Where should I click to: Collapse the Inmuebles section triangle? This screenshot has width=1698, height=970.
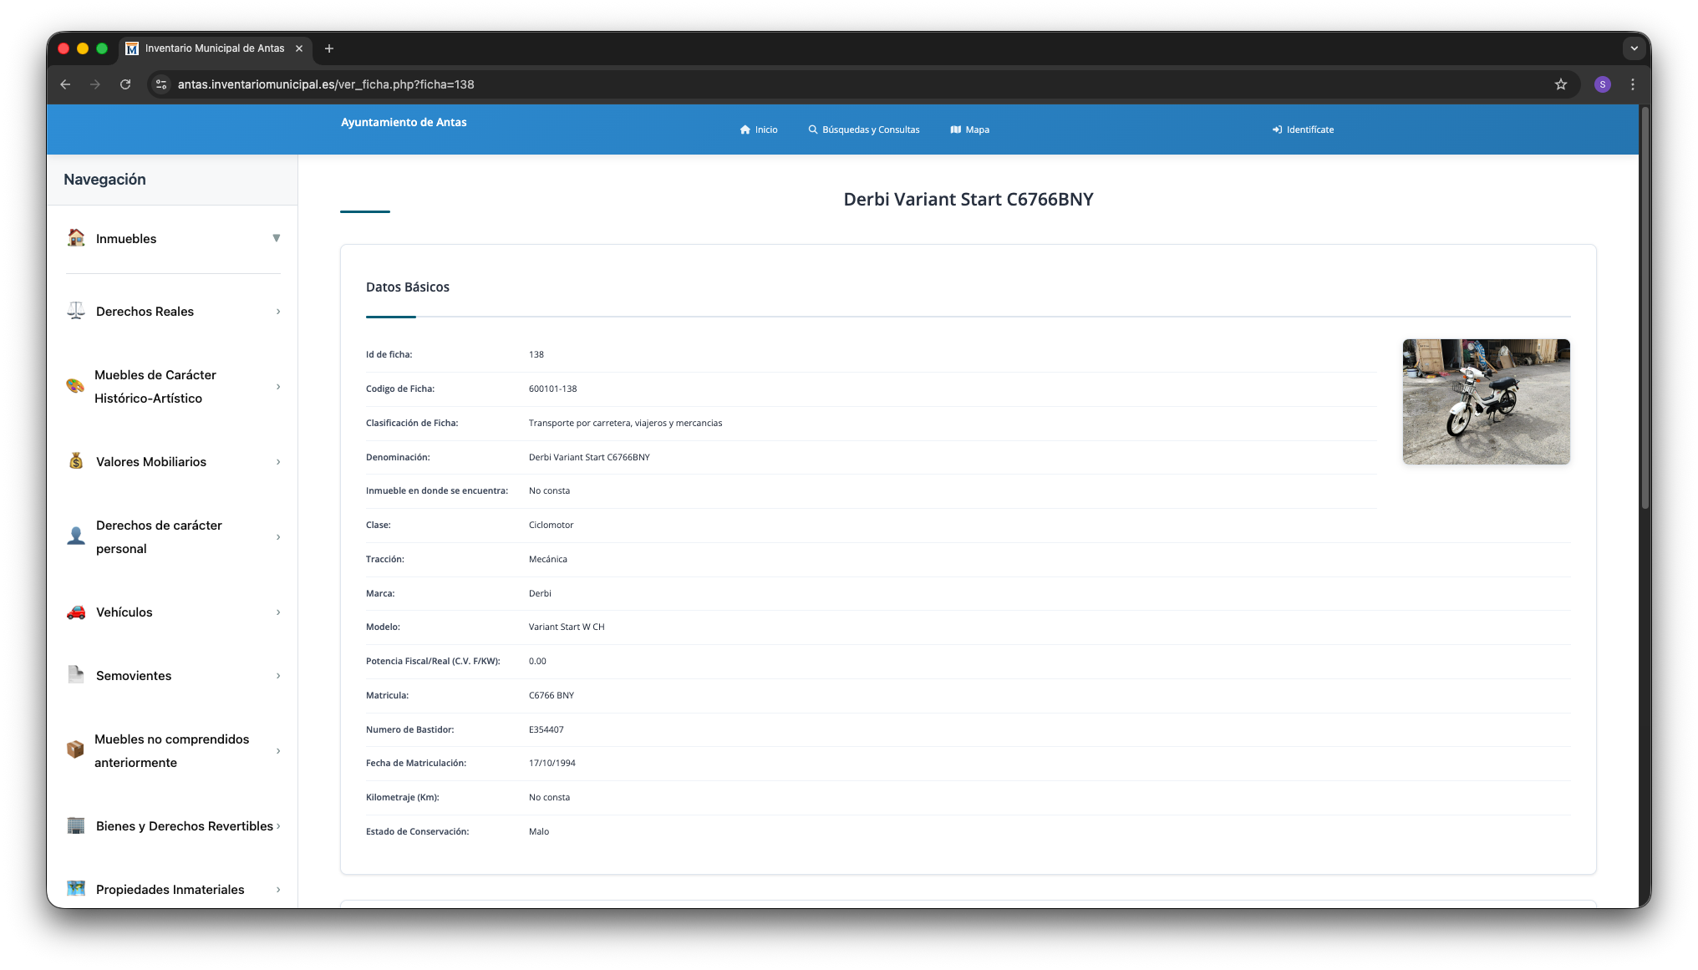click(277, 238)
